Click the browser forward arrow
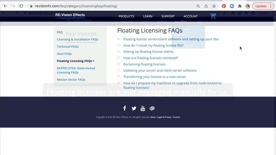Screen dimensions: 276x155 tap(13, 6)
